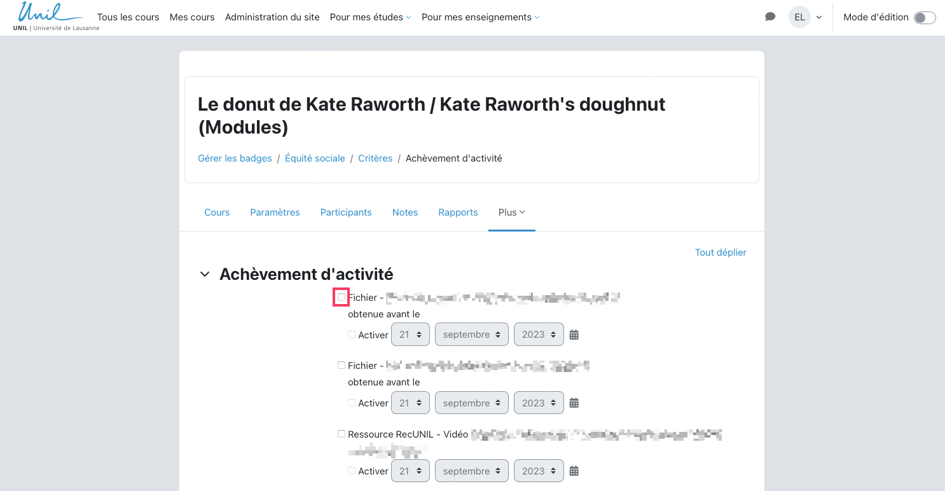This screenshot has width=945, height=491.
Task: Open calendar picker for second Fichier date
Action: tap(574, 403)
